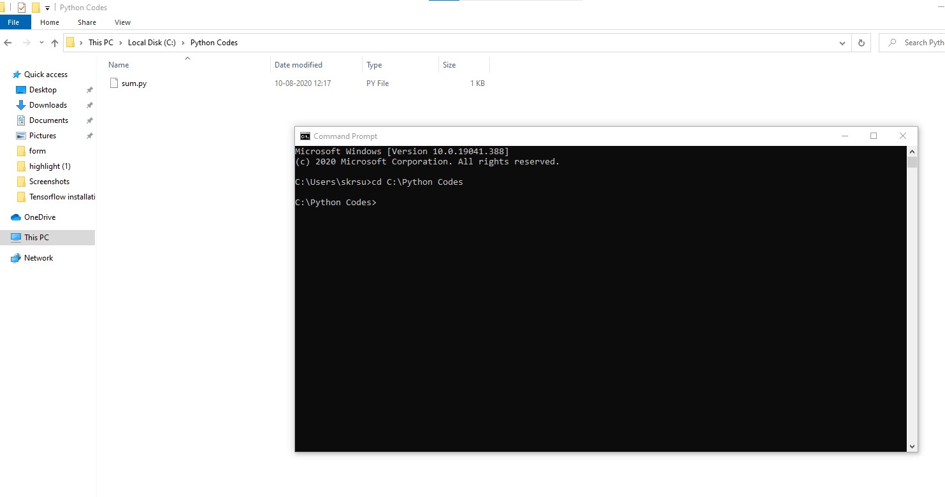This screenshot has height=497, width=945.
Task: Go back using the Back arrow
Action: (x=8, y=43)
